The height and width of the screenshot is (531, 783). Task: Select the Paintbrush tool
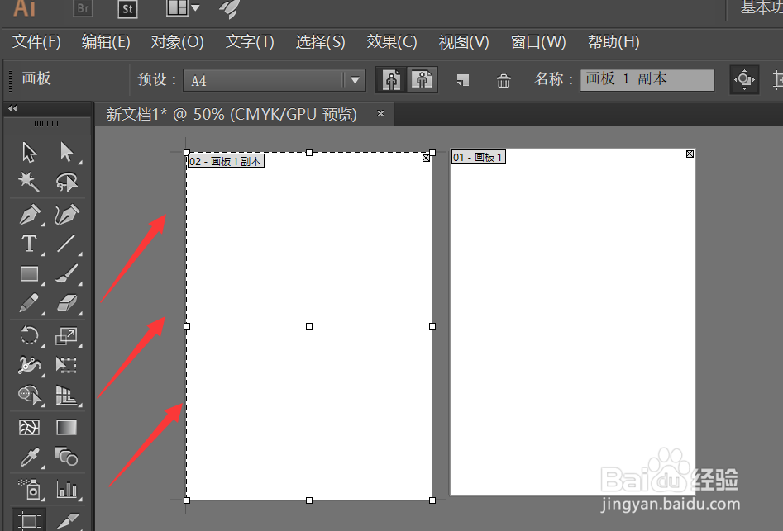click(x=66, y=273)
